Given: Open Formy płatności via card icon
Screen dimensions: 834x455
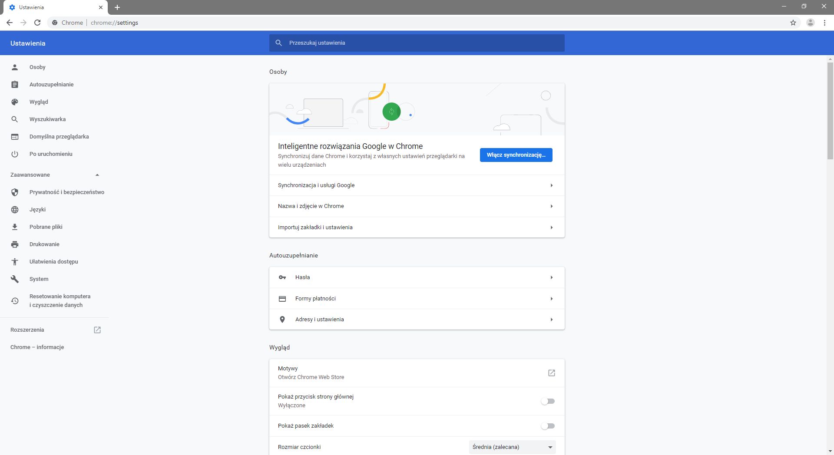Looking at the screenshot, I should pos(282,298).
